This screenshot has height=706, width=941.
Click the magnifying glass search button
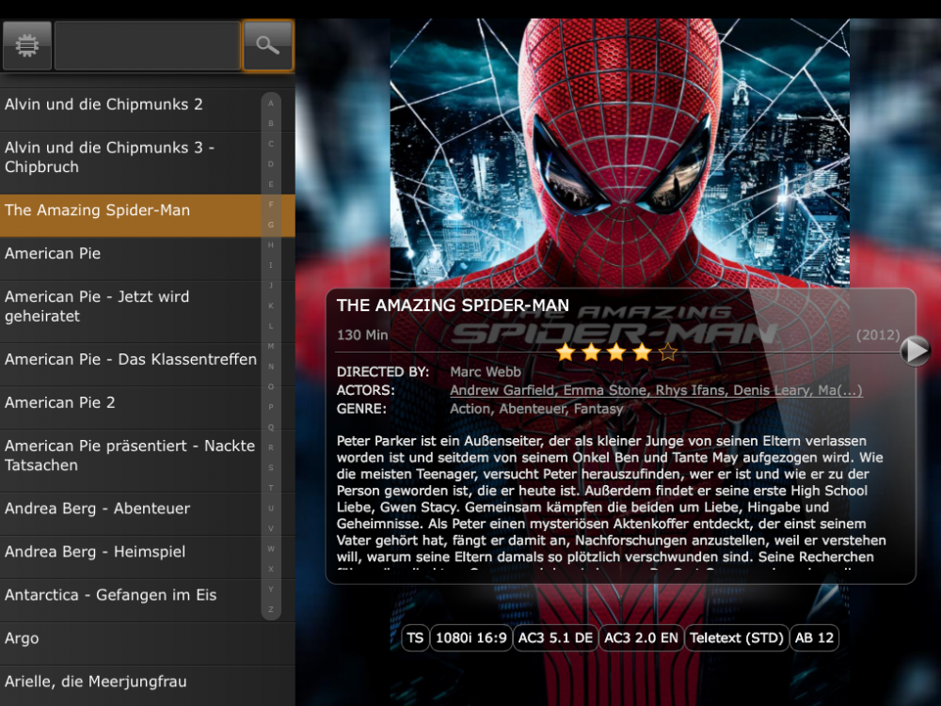point(268,46)
